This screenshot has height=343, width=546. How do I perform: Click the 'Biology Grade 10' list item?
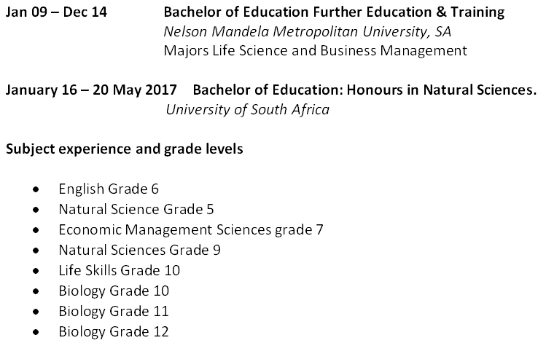(114, 291)
